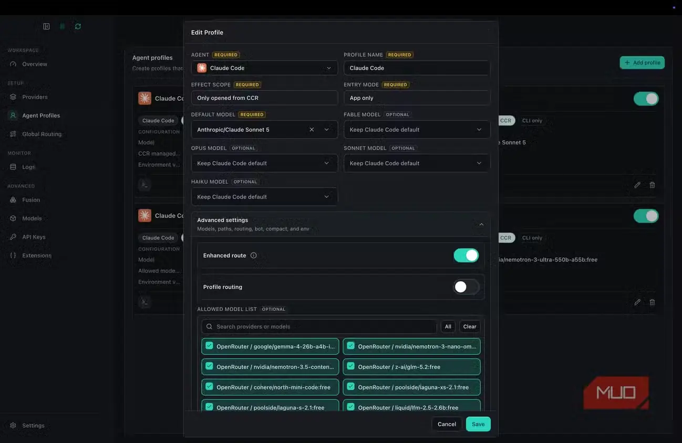Click the Global Routing icon
The width and height of the screenshot is (682, 443).
(13, 134)
